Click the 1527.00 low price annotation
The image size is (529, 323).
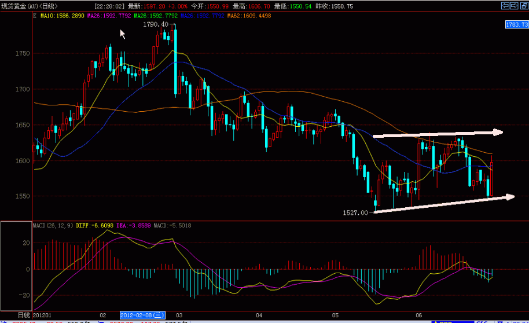coord(355,212)
